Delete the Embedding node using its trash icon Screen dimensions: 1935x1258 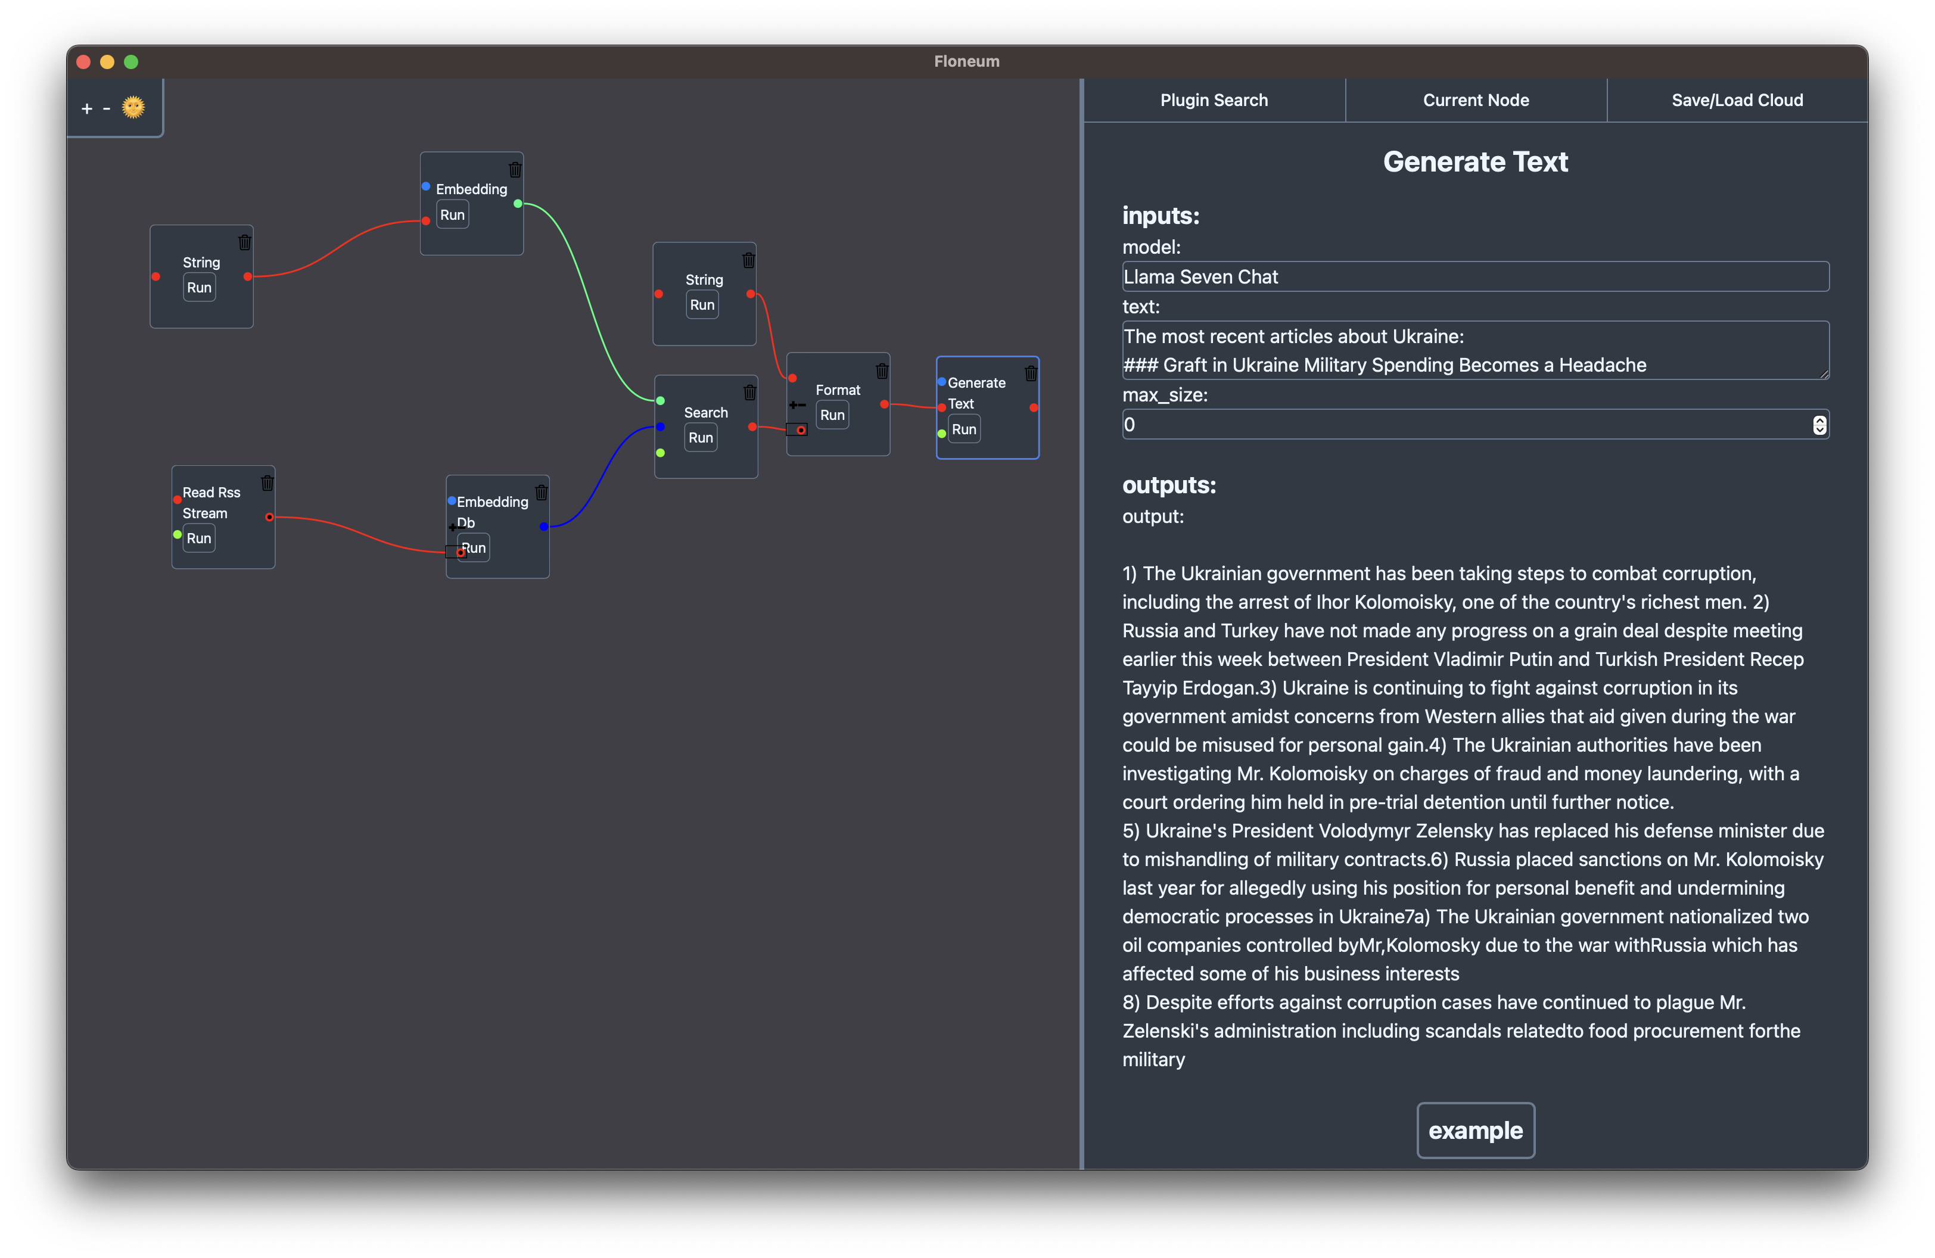515,170
